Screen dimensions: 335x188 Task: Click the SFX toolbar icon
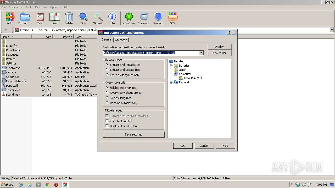point(173,18)
